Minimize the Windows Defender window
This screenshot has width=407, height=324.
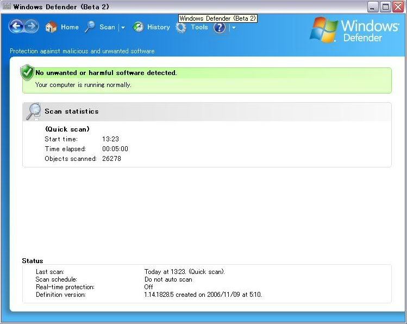tap(373, 7)
